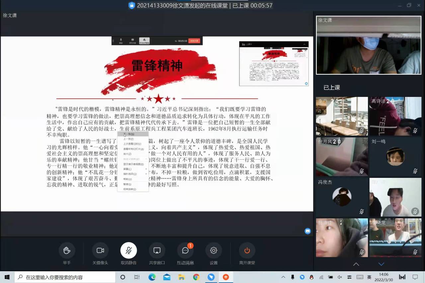
Task: Open Microsoft Edge from the taskbar
Action: click(x=152, y=277)
